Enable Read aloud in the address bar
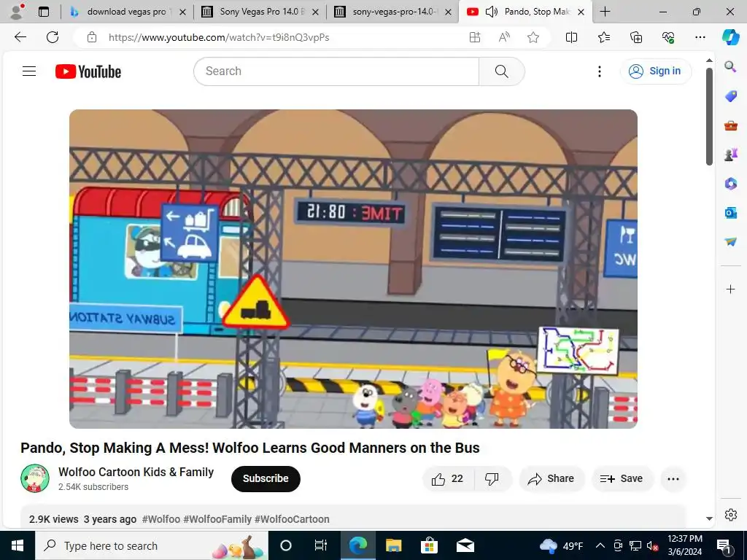Image resolution: width=747 pixels, height=560 pixels. pyautogui.click(x=504, y=37)
